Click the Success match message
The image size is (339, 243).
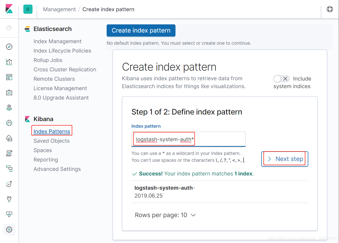(193, 174)
